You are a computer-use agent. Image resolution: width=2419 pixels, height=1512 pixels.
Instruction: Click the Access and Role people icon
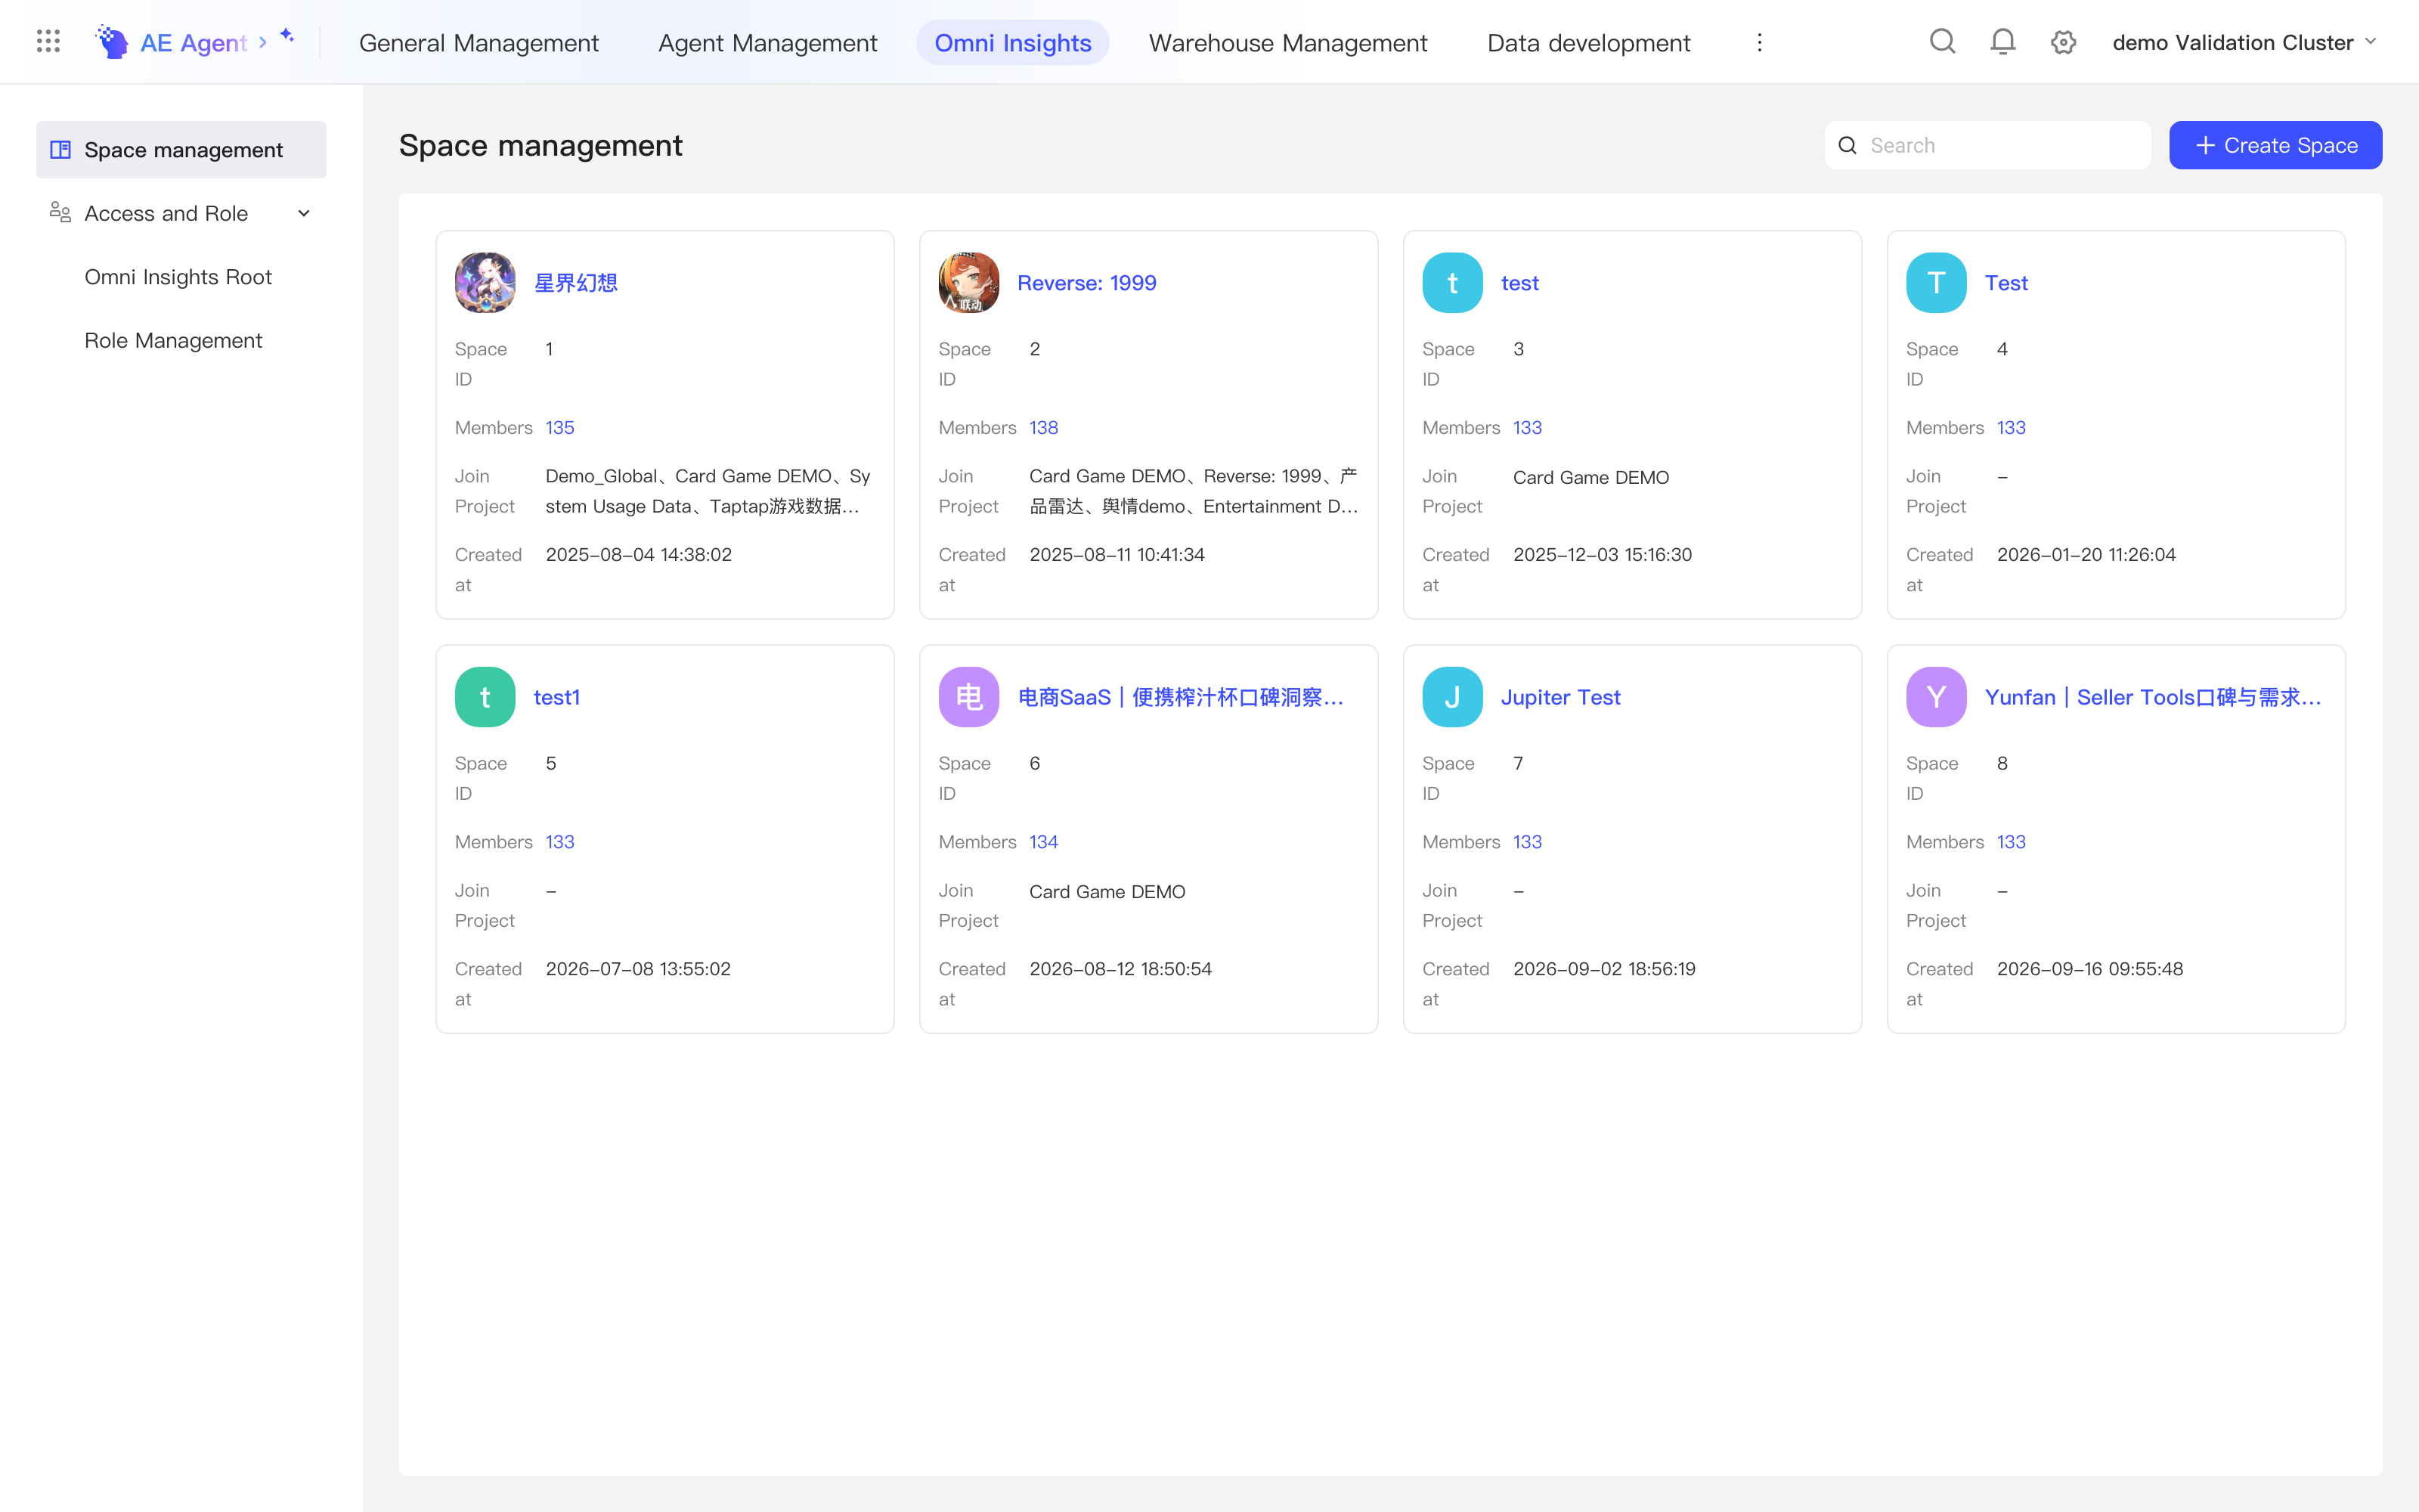(60, 213)
